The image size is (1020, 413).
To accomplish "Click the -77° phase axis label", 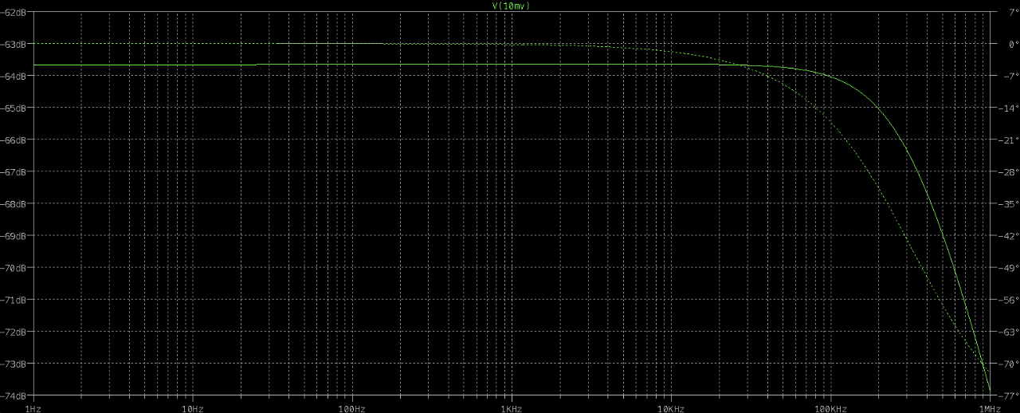I will click(x=1007, y=395).
